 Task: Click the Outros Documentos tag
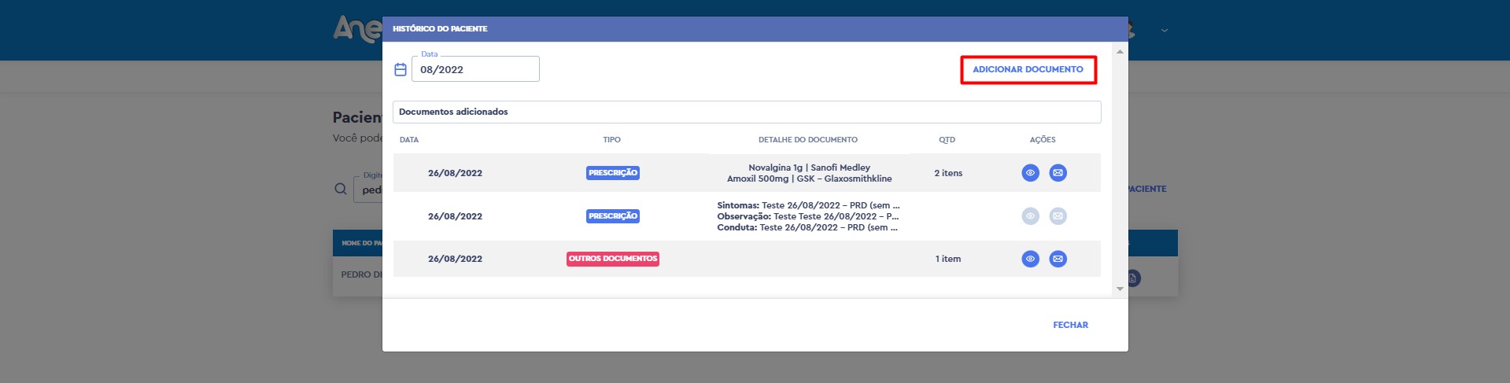613,259
